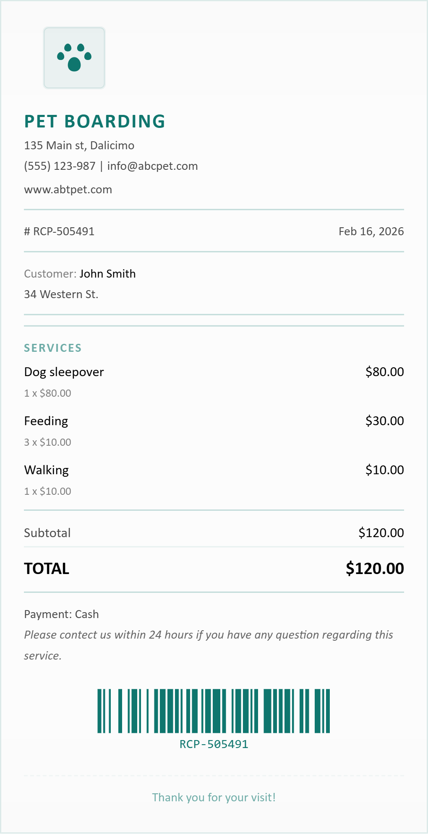Click the 34 Western St. address

click(61, 294)
